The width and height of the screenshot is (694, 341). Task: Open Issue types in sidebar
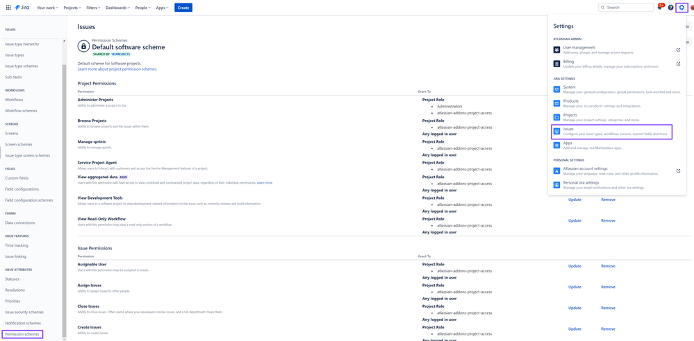click(15, 55)
